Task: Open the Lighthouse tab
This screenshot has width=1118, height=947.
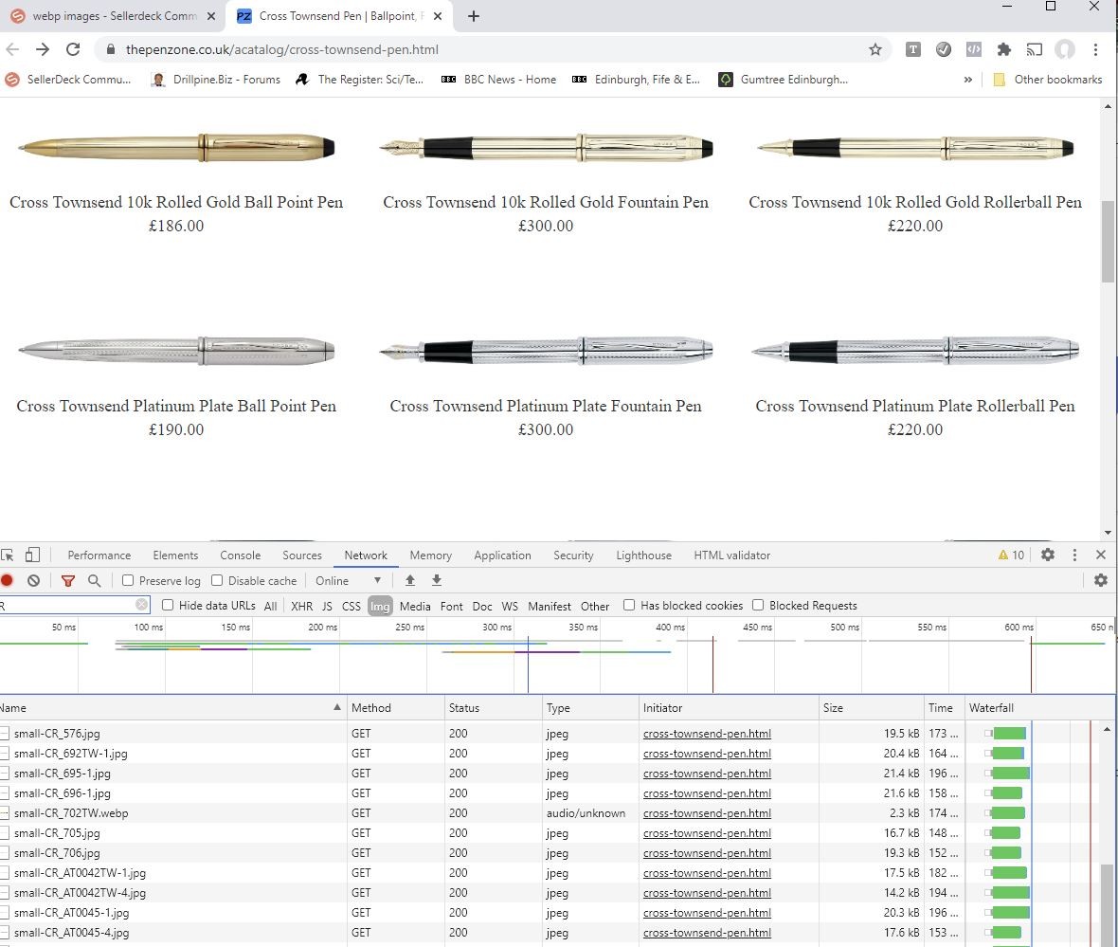Action: [x=643, y=555]
